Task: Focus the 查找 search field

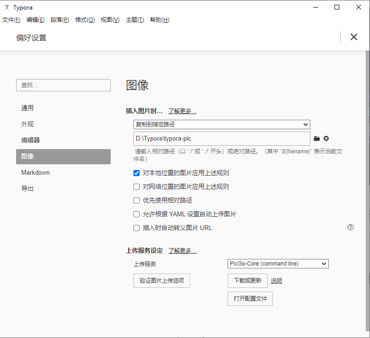Action: click(63, 85)
